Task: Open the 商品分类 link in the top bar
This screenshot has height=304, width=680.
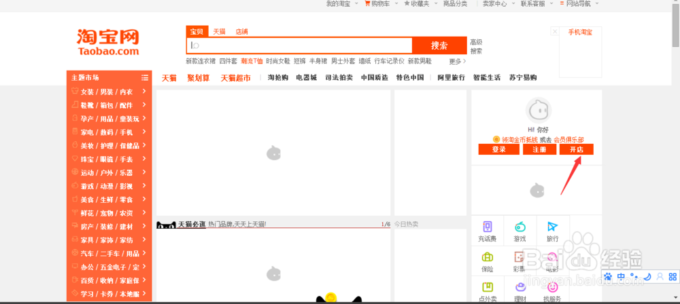Action: pos(456,3)
